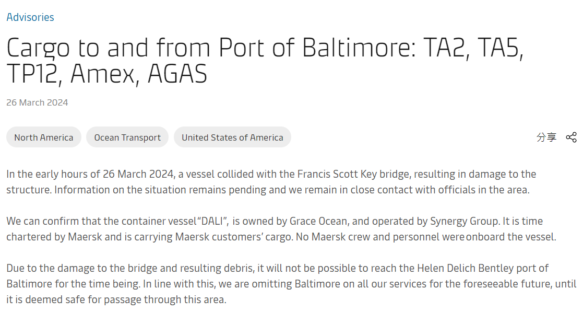The height and width of the screenshot is (311, 583).
Task: Open the Advisories breadcrumb link
Action: click(30, 17)
